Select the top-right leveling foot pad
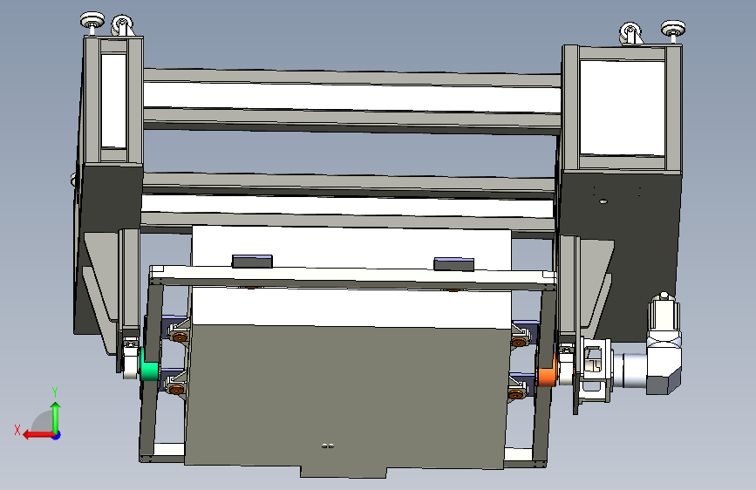Image resolution: width=756 pixels, height=490 pixels. (673, 28)
